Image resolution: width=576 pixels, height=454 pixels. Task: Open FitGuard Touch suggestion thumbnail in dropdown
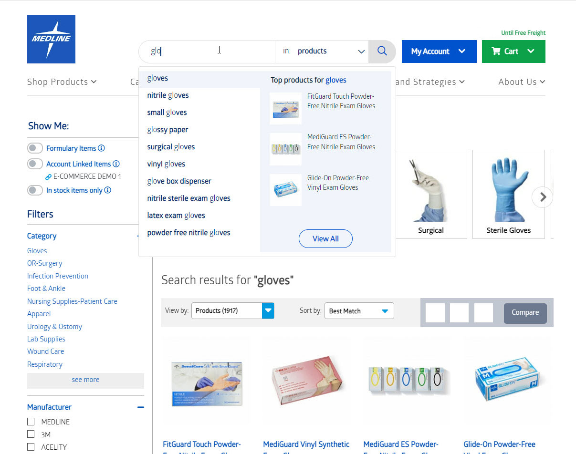pyautogui.click(x=285, y=108)
